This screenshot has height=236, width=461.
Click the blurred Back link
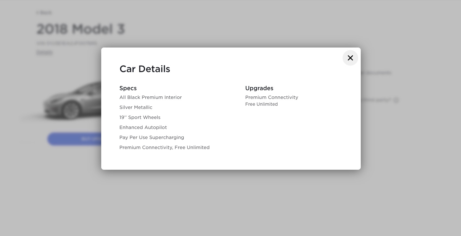44,13
